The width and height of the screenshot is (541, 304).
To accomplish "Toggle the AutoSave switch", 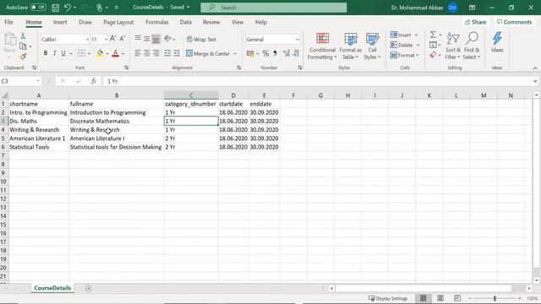I will click(38, 8).
